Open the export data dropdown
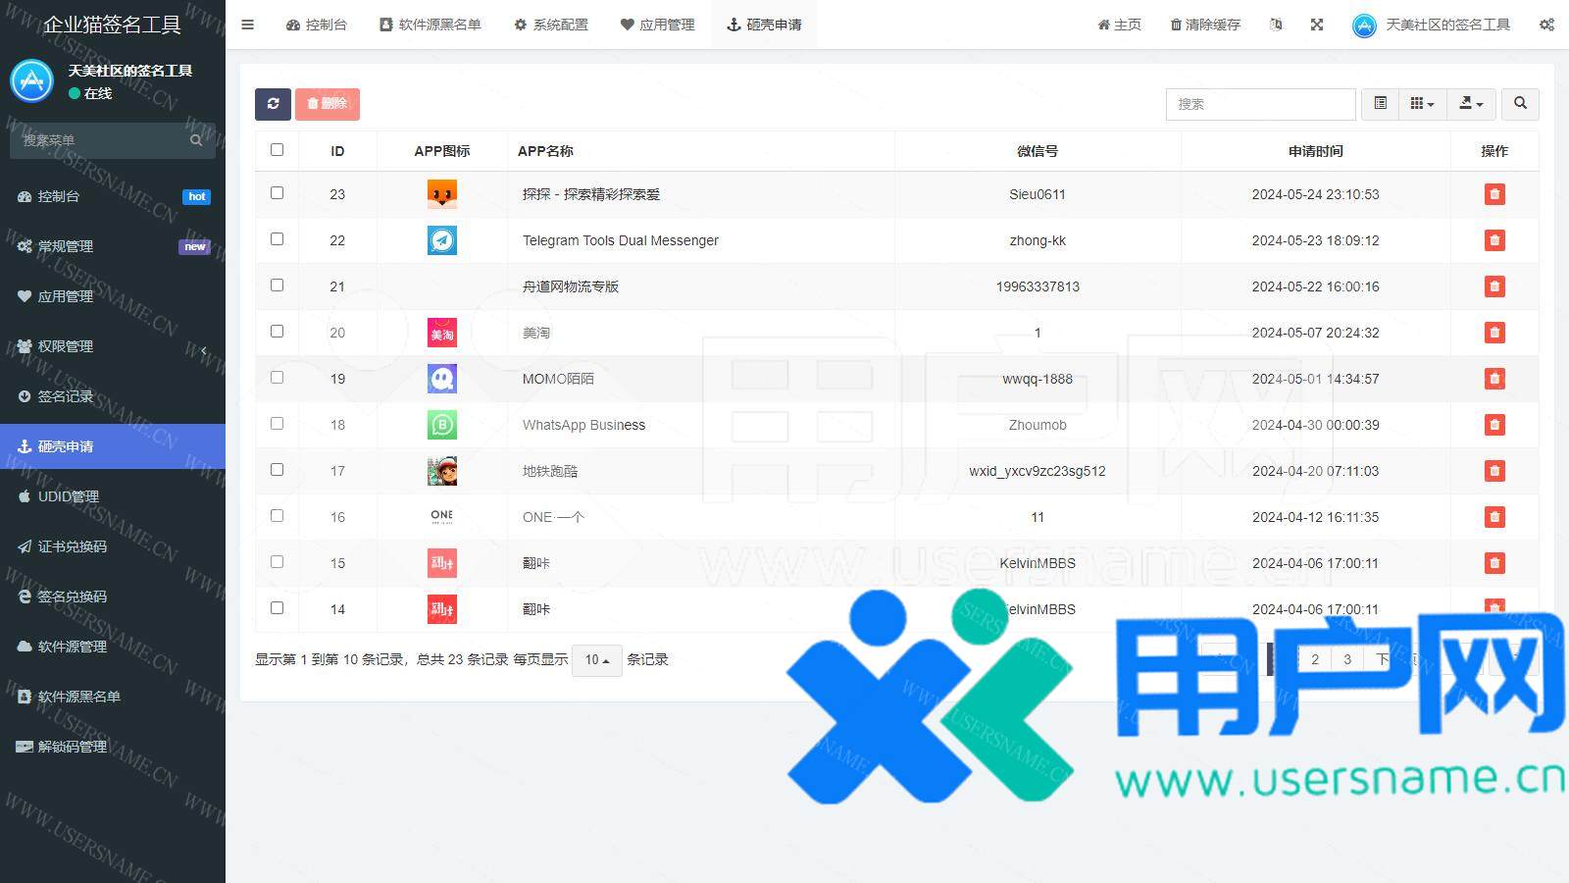 coord(1471,104)
